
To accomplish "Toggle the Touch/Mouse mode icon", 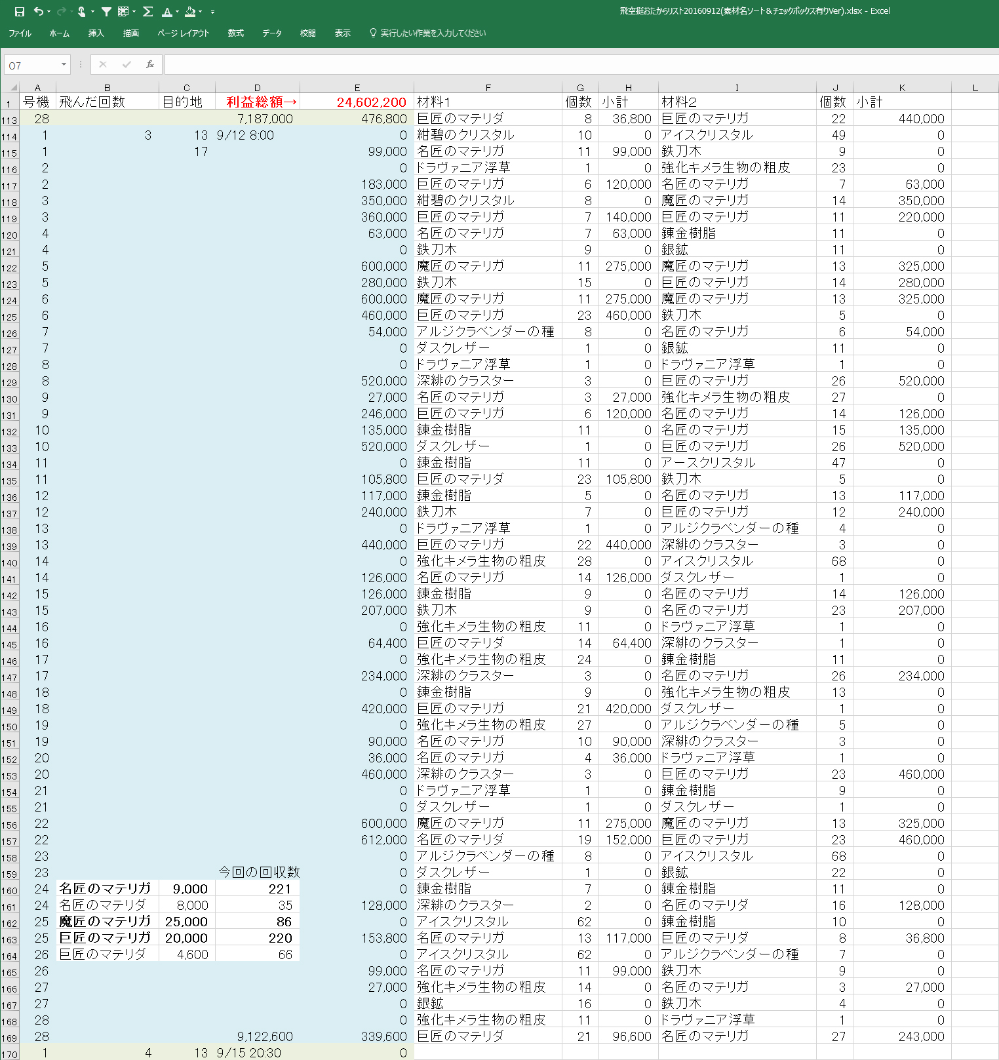I will click(81, 11).
